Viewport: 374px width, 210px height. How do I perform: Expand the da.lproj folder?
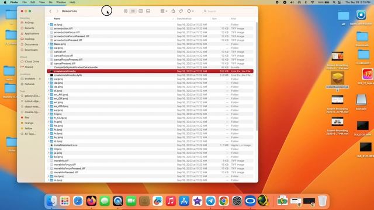tap(49, 83)
